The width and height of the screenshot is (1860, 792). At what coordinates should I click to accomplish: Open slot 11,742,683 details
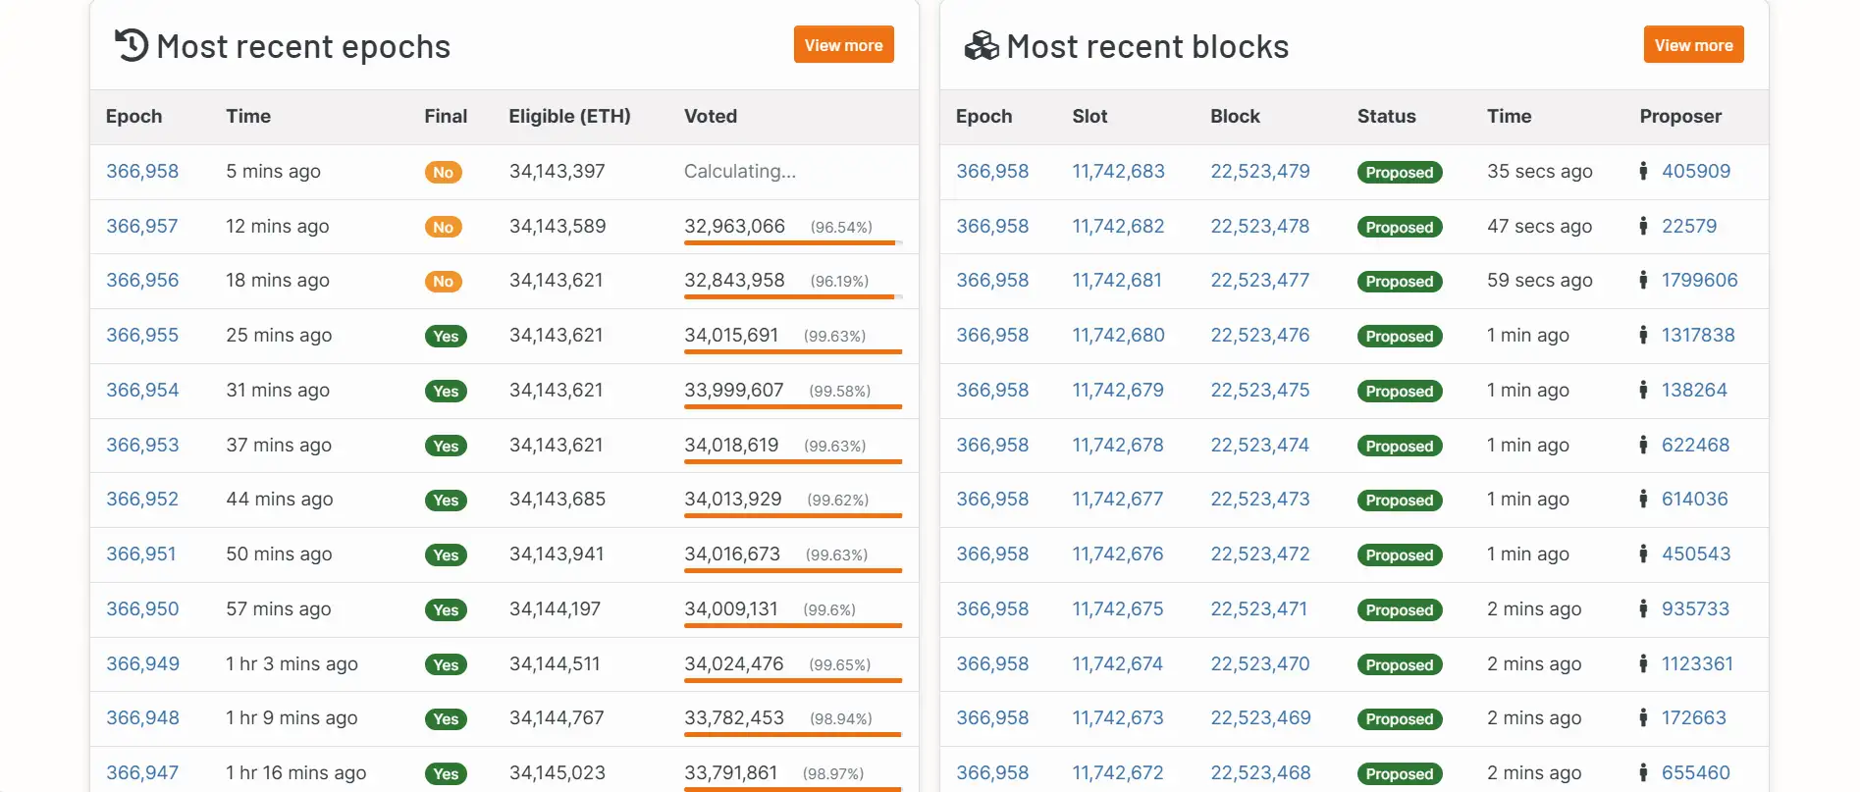click(1118, 171)
